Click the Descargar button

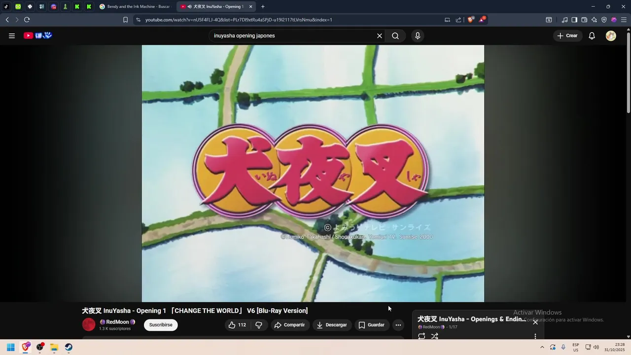[332, 325]
